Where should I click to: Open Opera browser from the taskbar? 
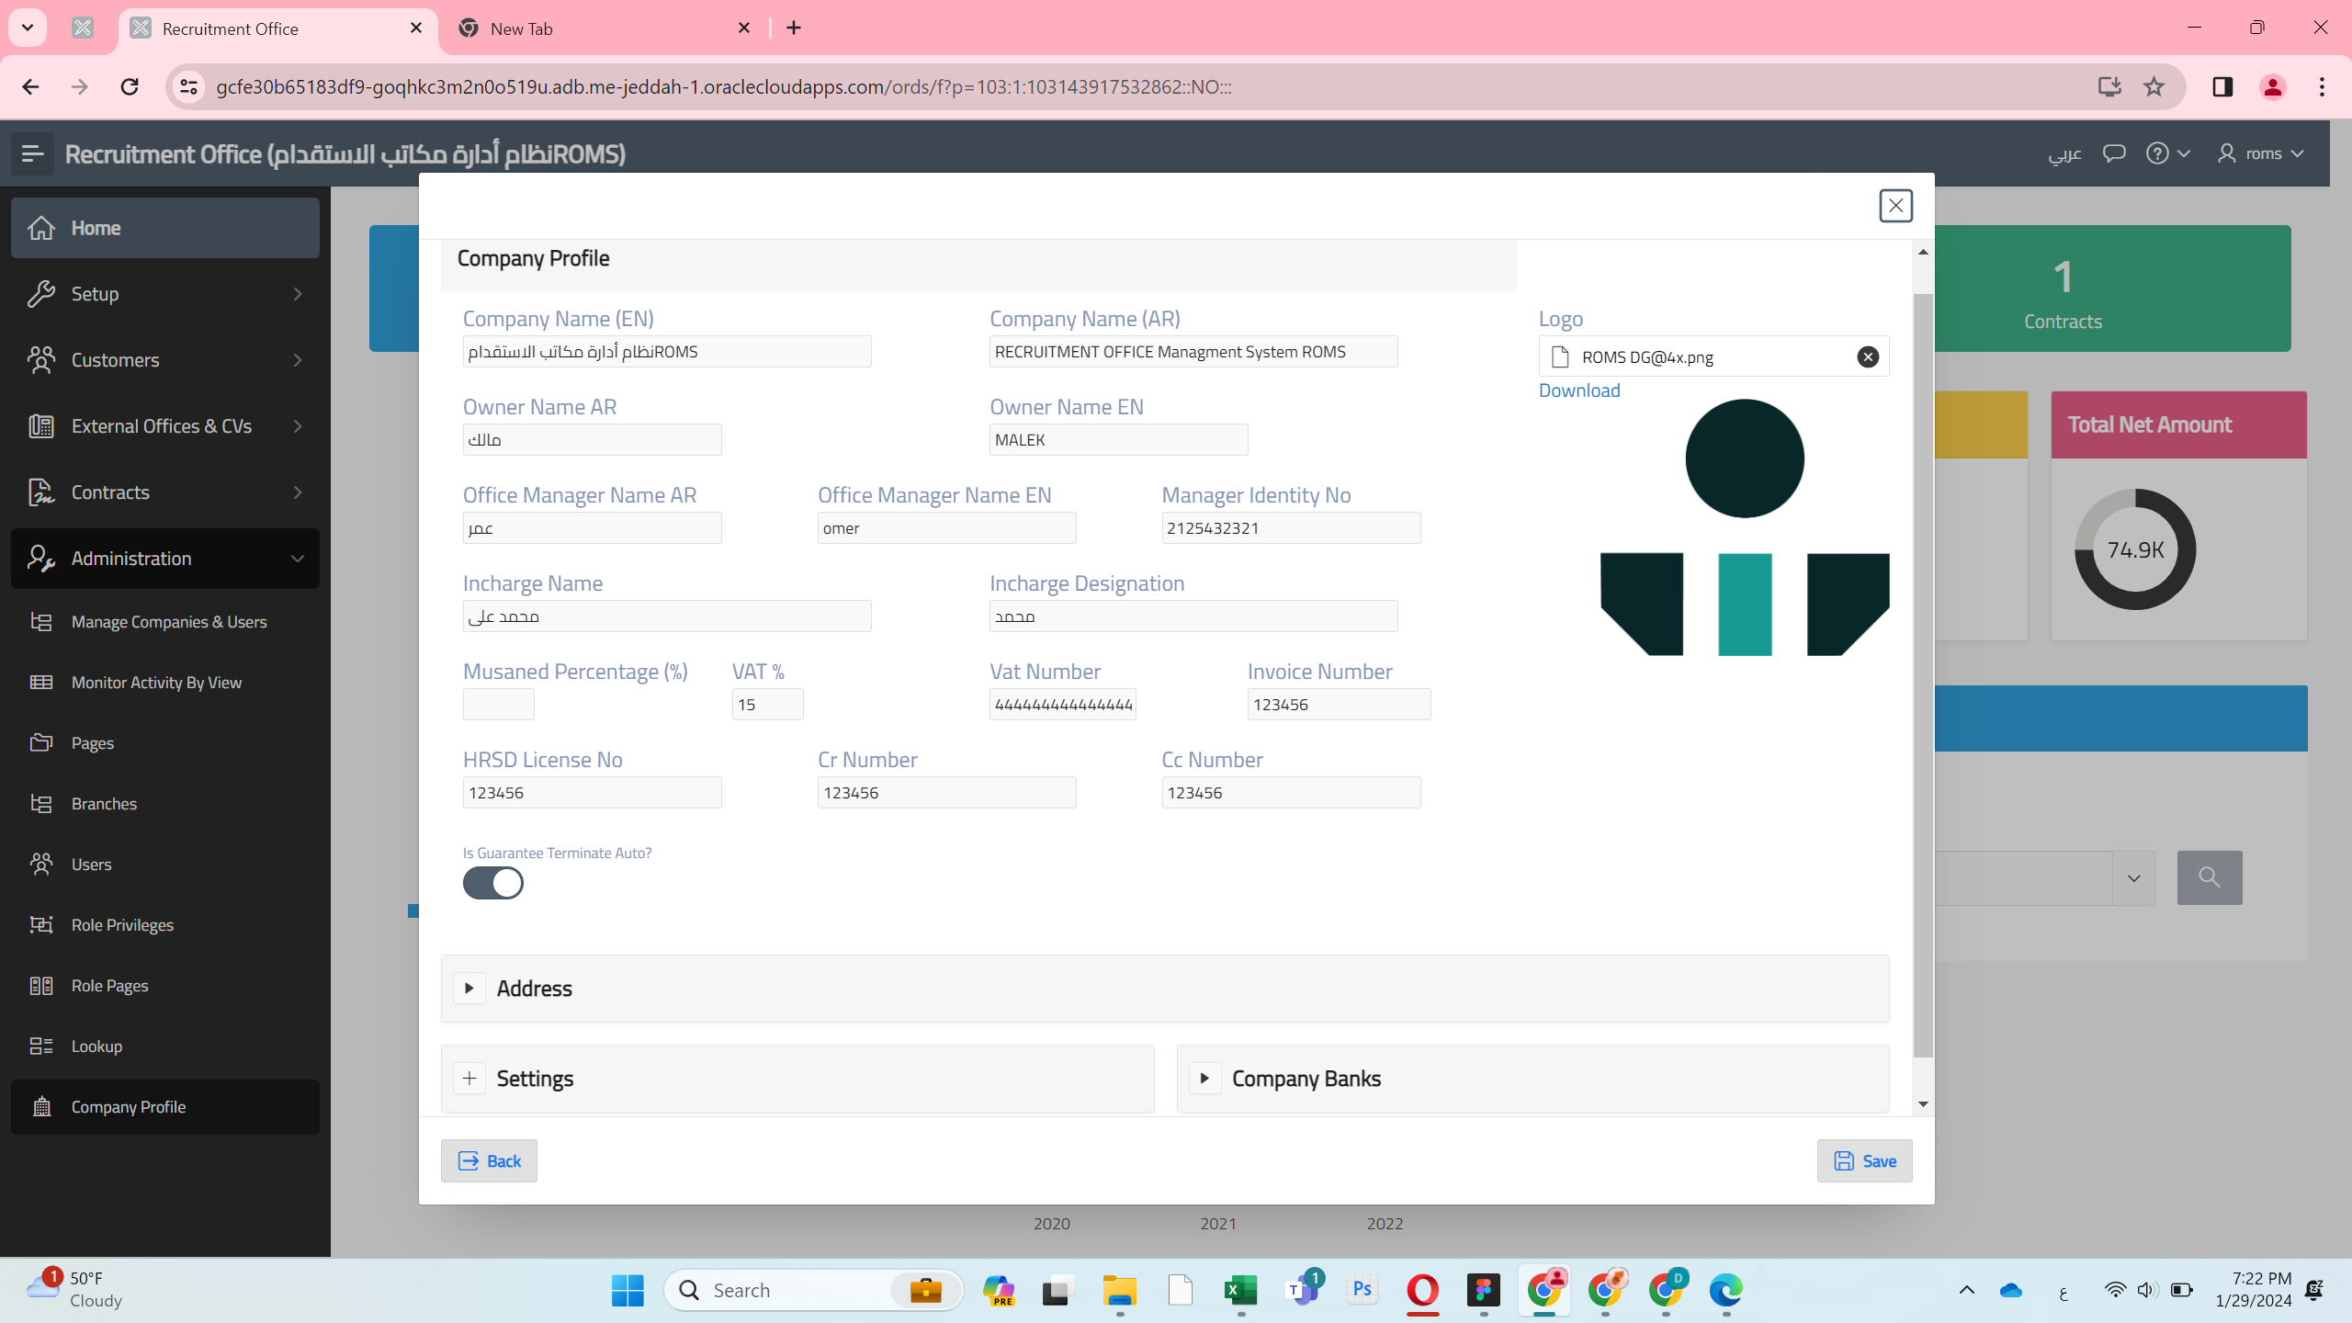coord(1423,1290)
